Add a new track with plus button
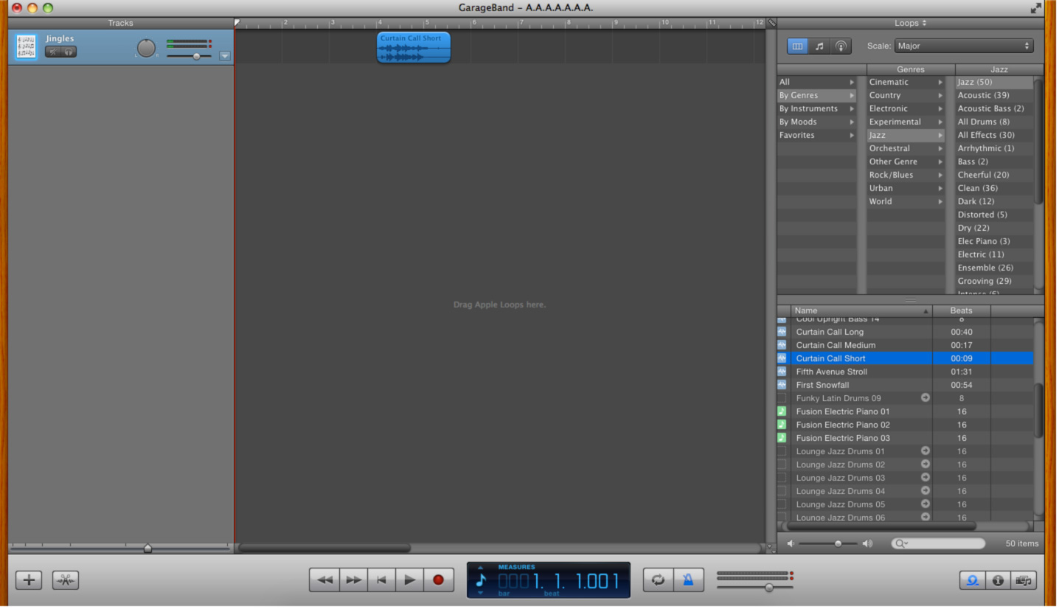Image resolution: width=1059 pixels, height=609 pixels. click(29, 580)
